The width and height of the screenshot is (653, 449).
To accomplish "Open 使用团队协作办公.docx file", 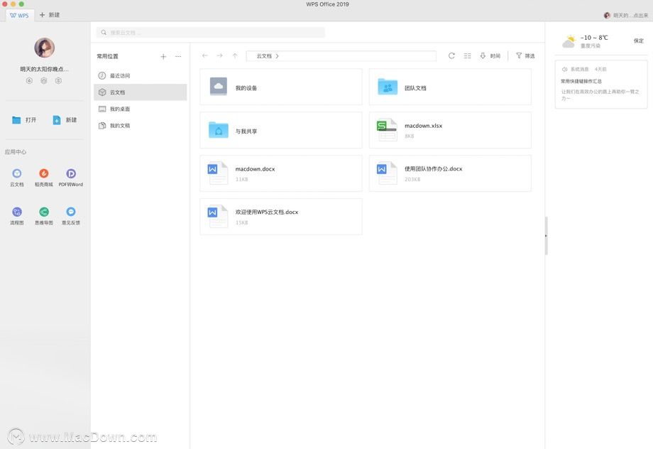I will pyautogui.click(x=450, y=173).
